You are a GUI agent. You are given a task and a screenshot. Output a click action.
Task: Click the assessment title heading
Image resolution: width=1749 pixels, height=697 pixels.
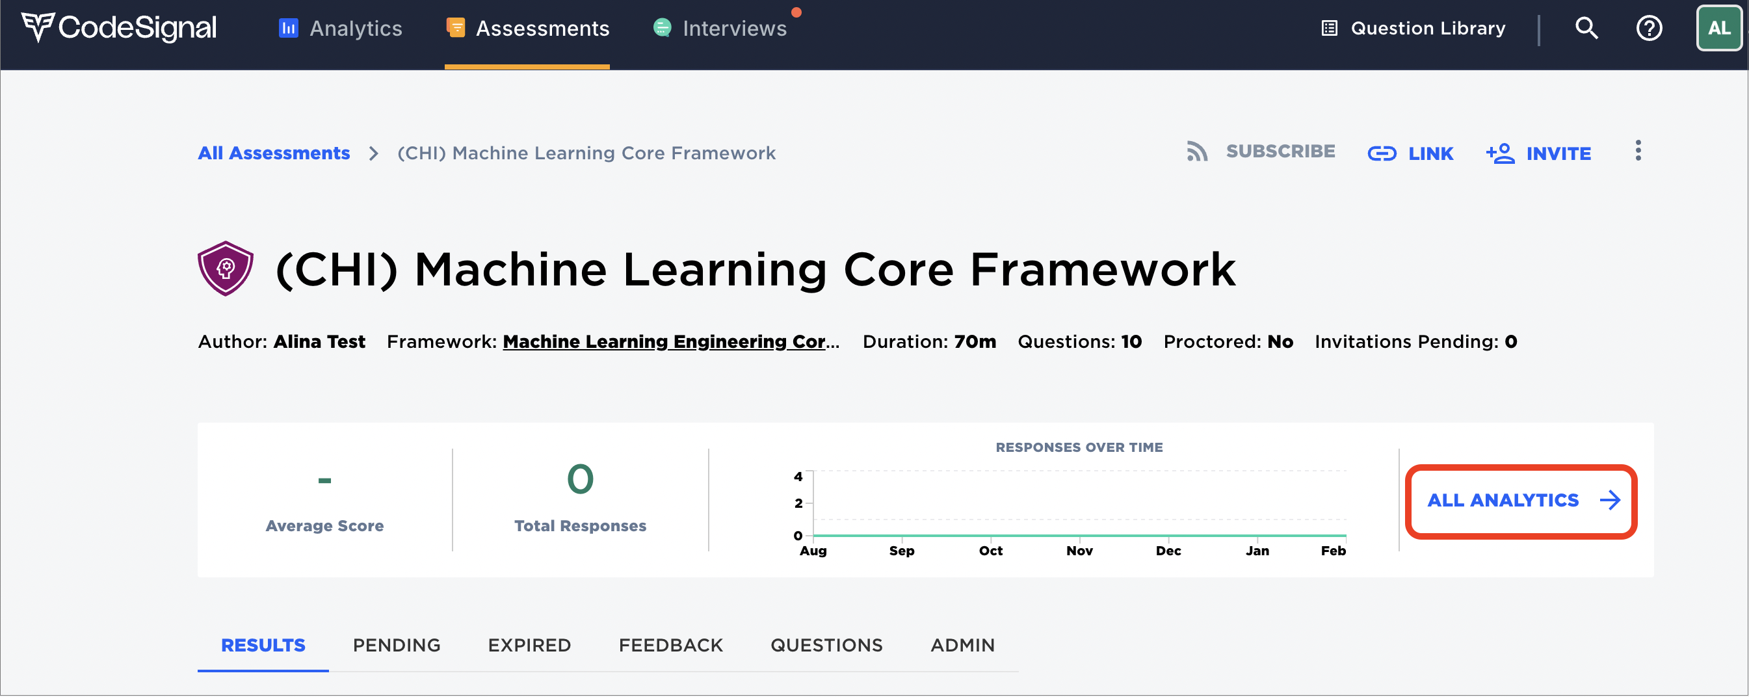(756, 270)
